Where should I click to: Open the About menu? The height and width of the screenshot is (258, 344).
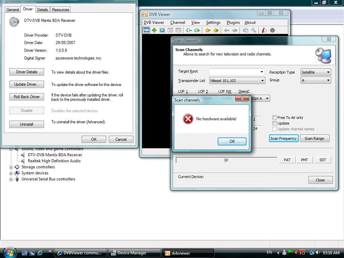tap(250, 23)
